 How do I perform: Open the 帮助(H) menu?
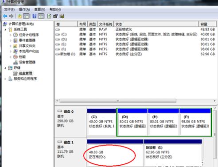(x=55, y=9)
